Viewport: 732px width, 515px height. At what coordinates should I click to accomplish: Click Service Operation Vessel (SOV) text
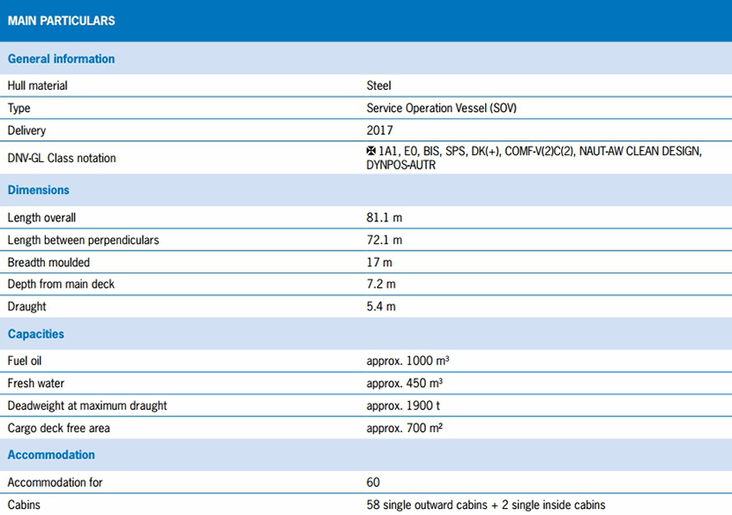446,108
